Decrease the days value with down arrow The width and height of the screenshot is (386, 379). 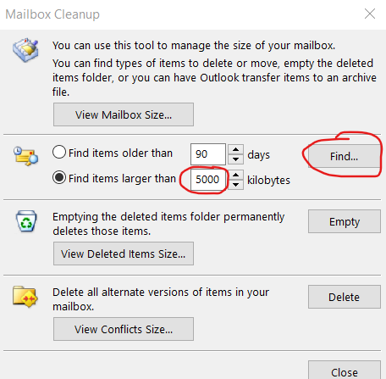(236, 159)
